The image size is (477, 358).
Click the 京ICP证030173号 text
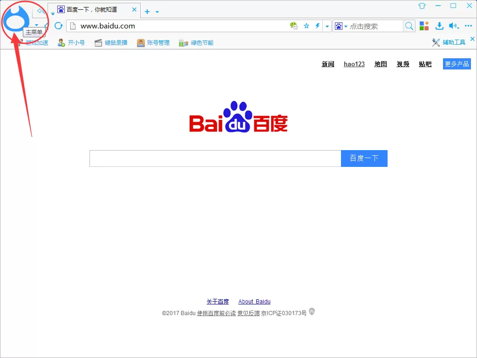click(x=284, y=313)
